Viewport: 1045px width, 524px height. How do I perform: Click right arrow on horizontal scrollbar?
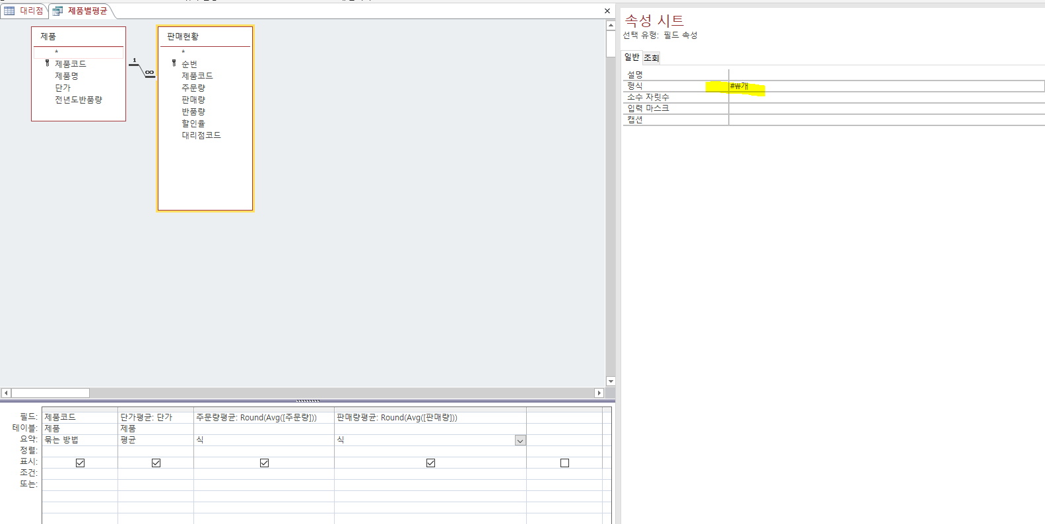[599, 393]
